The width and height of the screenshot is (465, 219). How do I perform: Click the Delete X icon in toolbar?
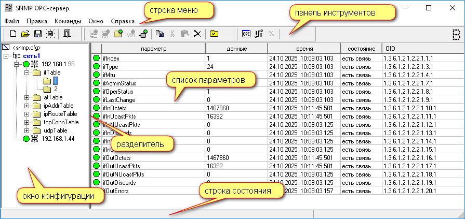(x=197, y=34)
